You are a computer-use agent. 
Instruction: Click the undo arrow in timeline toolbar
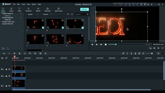click(x=4, y=53)
